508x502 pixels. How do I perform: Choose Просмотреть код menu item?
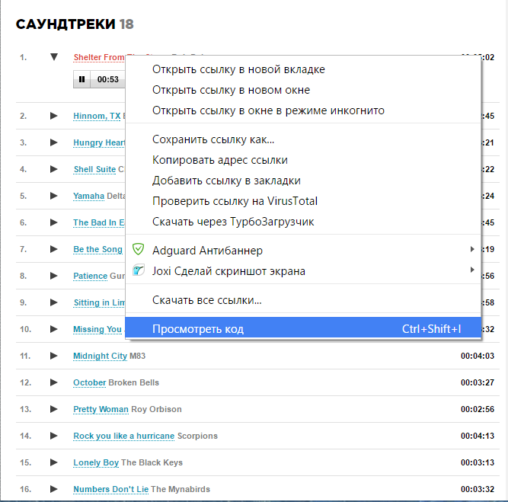click(303, 329)
